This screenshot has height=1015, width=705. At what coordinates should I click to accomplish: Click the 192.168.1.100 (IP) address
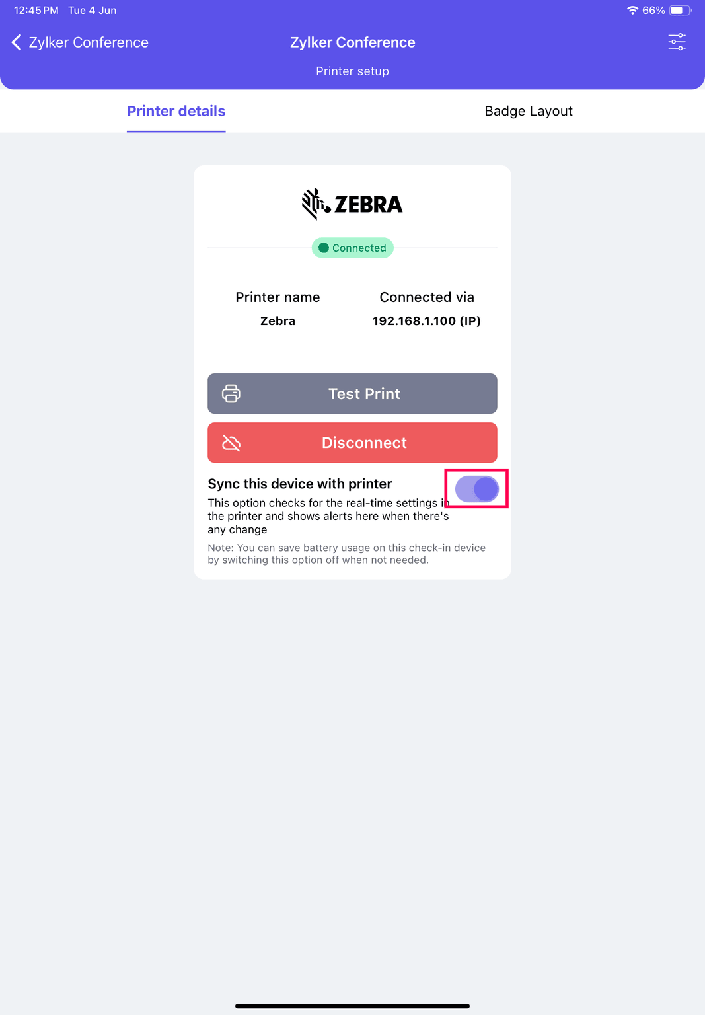click(426, 321)
